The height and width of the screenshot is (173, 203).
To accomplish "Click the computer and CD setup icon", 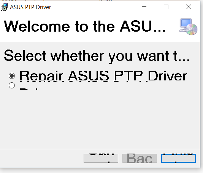I will (188, 27).
